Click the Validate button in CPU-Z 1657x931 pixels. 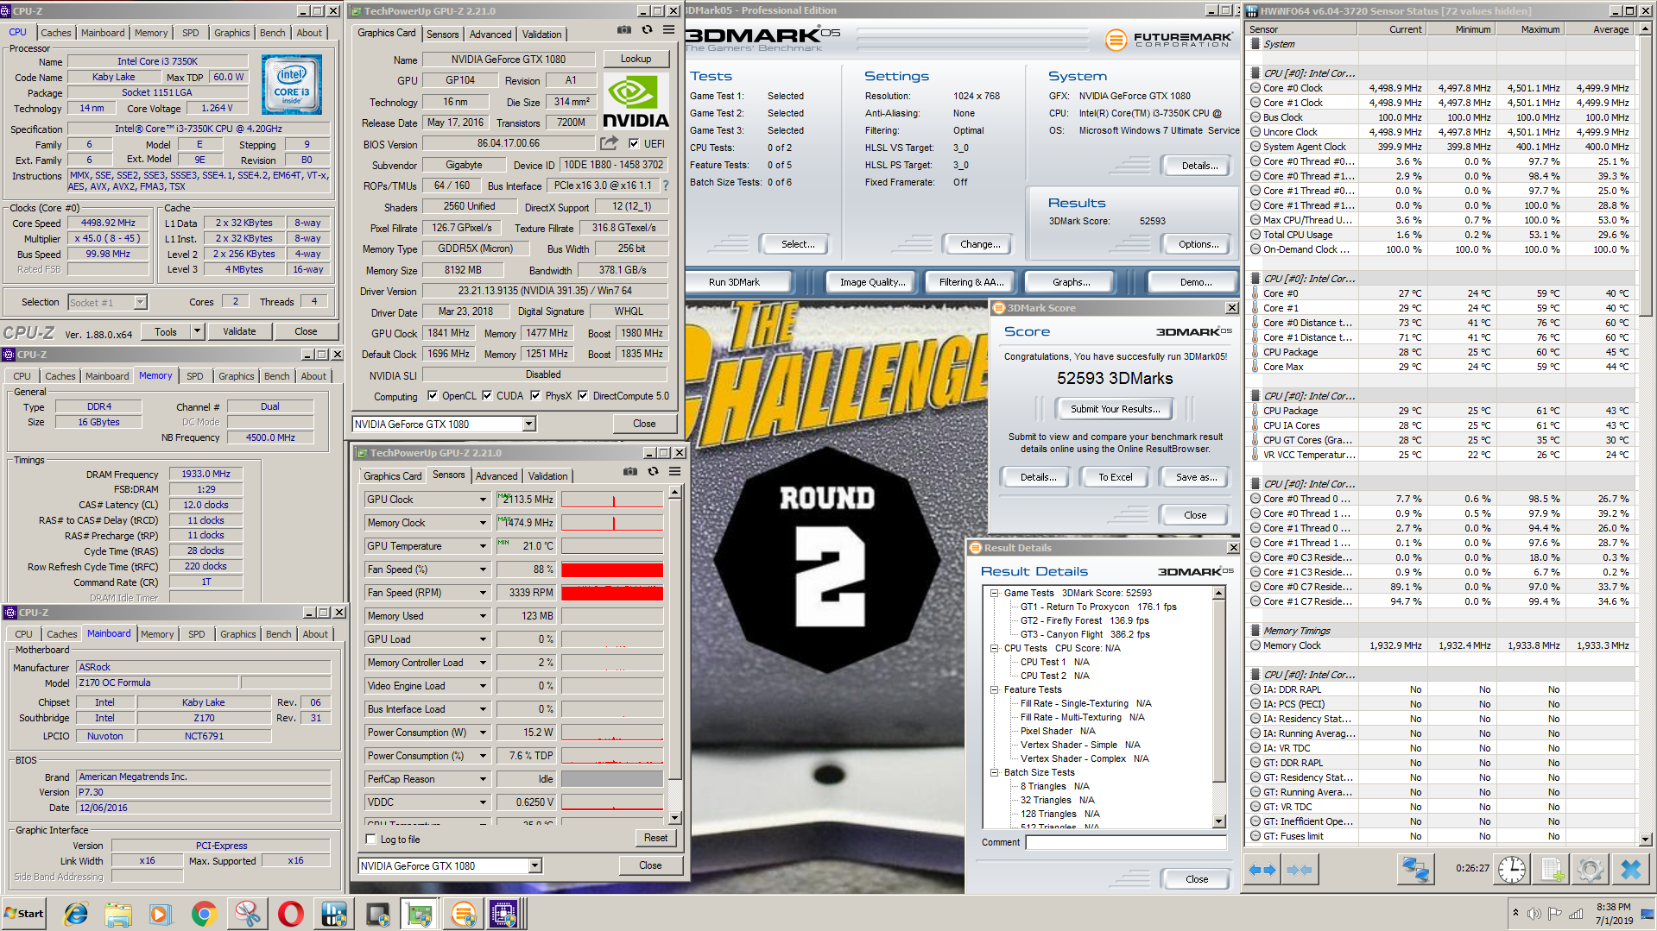[x=239, y=331]
